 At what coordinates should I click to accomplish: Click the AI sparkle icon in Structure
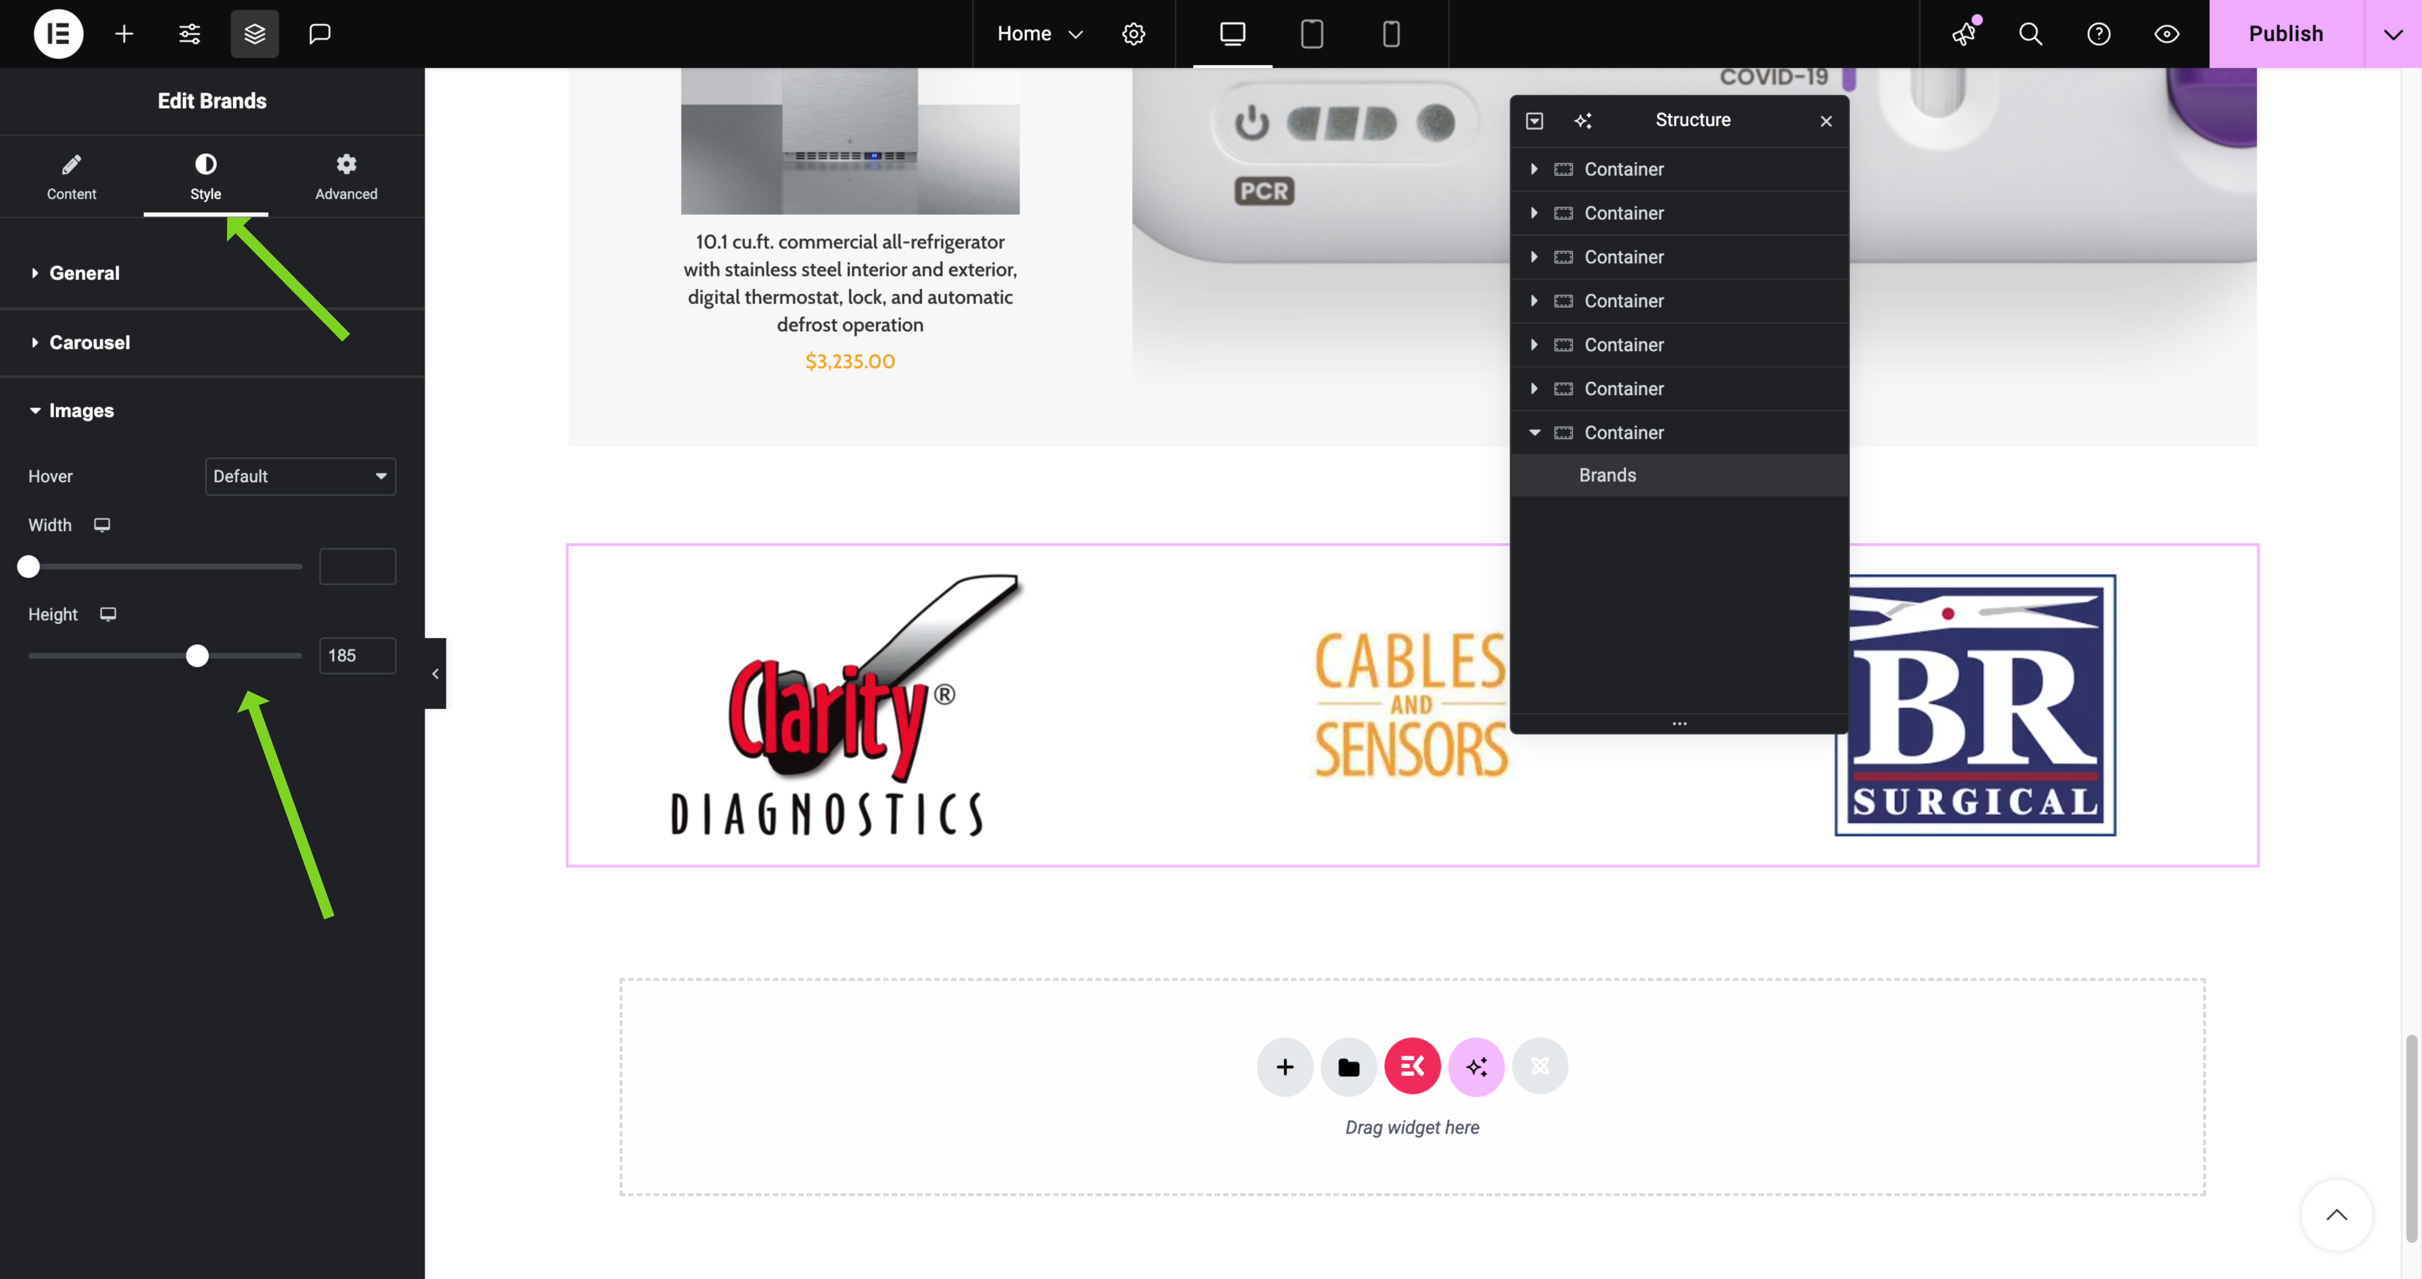coord(1583,120)
